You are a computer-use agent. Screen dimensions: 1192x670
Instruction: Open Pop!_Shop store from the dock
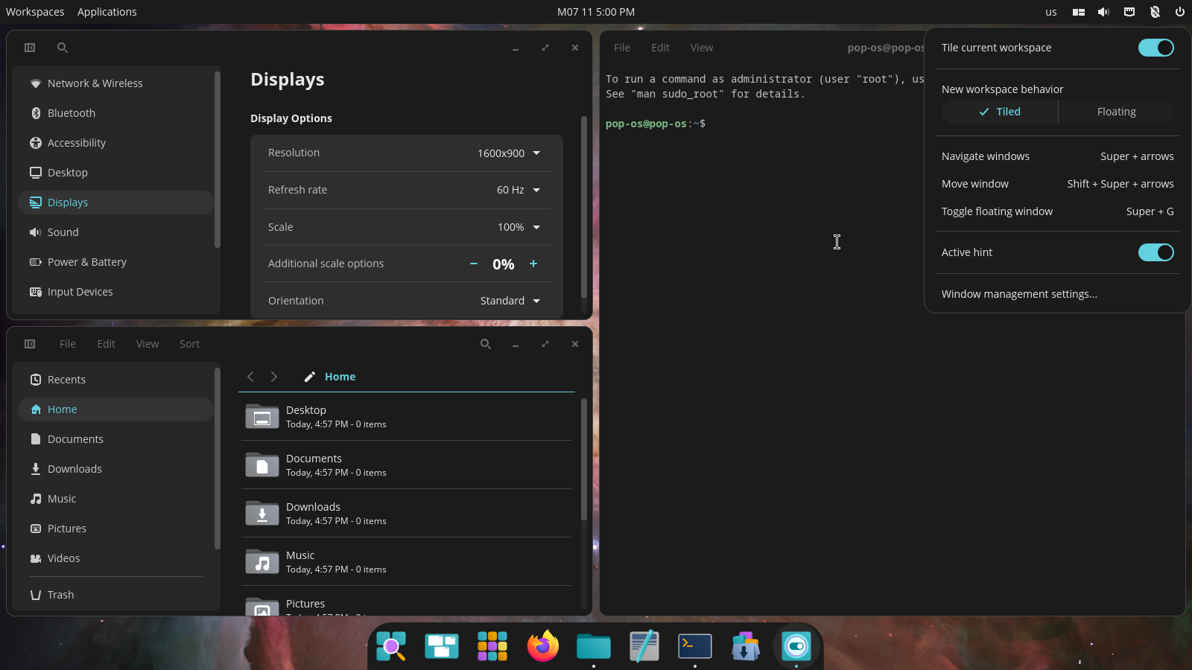click(x=745, y=646)
